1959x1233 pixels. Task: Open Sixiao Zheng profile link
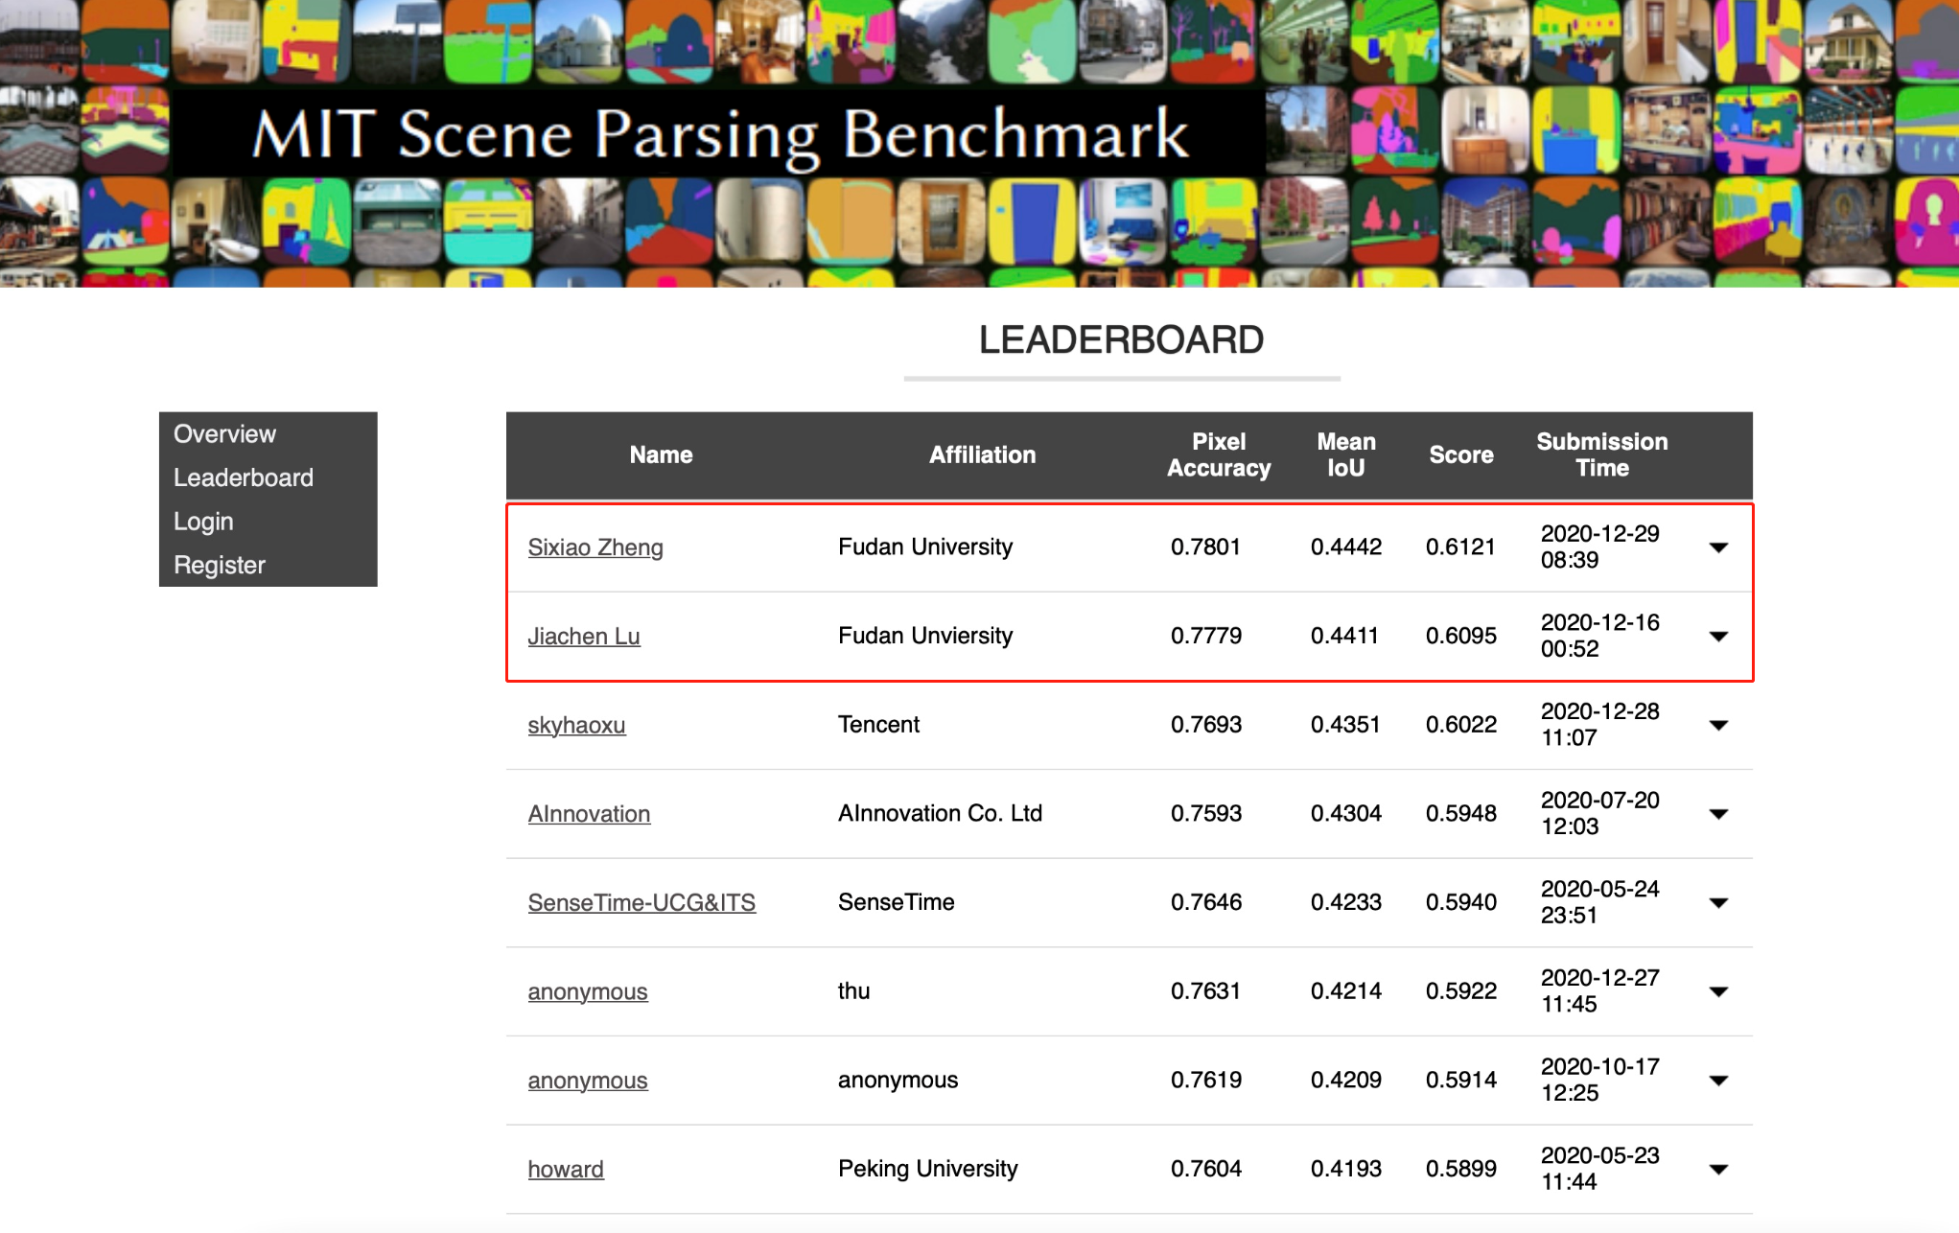[595, 547]
